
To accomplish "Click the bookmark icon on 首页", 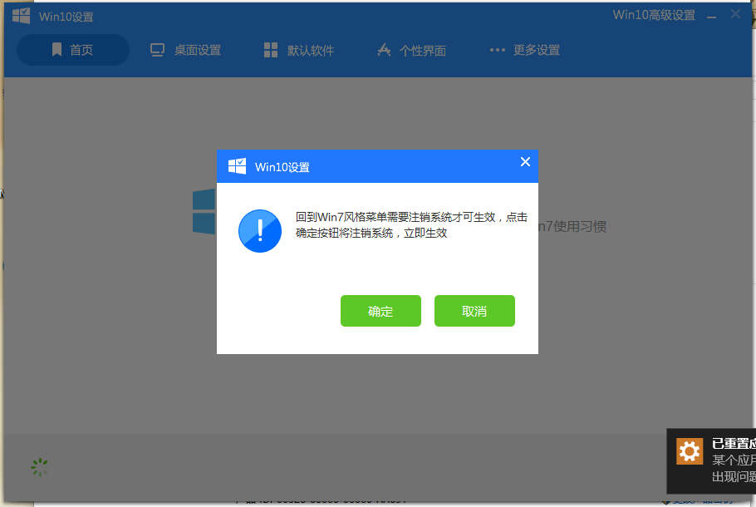I will [x=56, y=49].
